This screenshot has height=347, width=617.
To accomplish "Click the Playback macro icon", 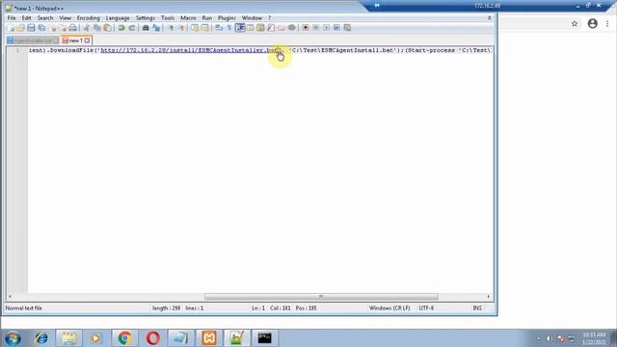I will 326,28.
